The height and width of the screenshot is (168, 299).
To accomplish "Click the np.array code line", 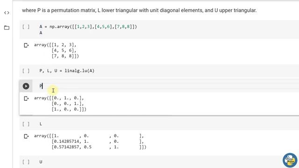I will click(x=88, y=27).
